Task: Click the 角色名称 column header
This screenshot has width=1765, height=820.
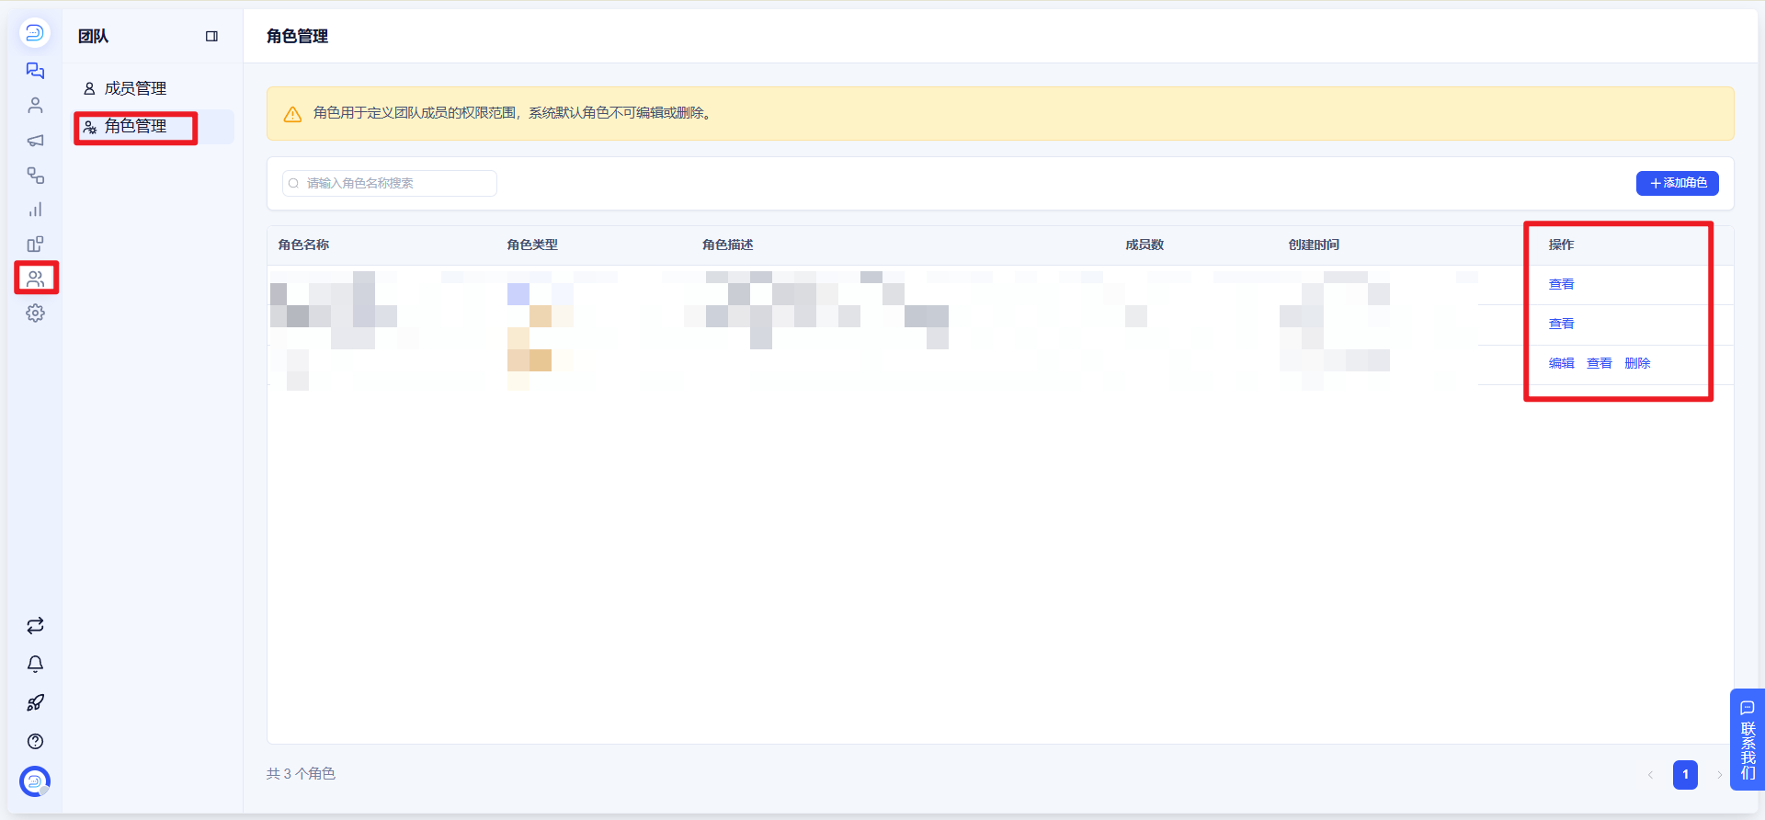Action: [x=303, y=245]
